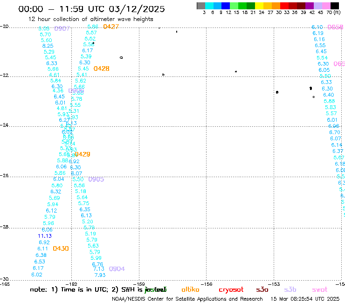Click the subtitle about altimeter wave heights

pos(90,19)
